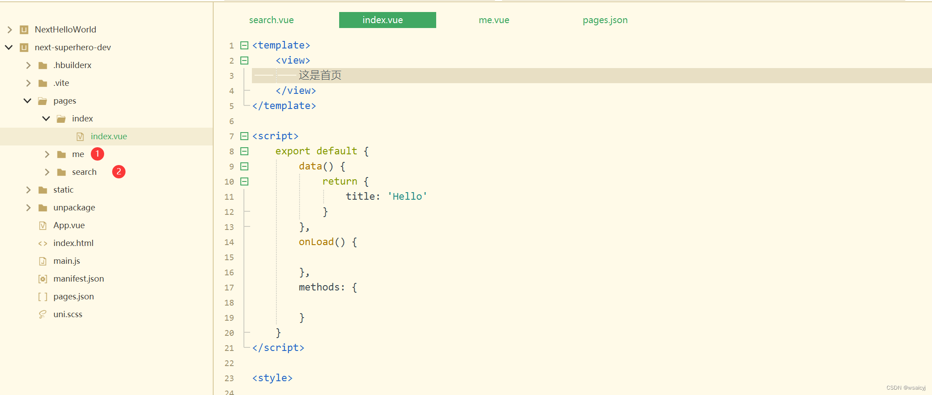The height and width of the screenshot is (395, 932).
Task: Collapse the next-superhero-dev project
Action: 9,47
